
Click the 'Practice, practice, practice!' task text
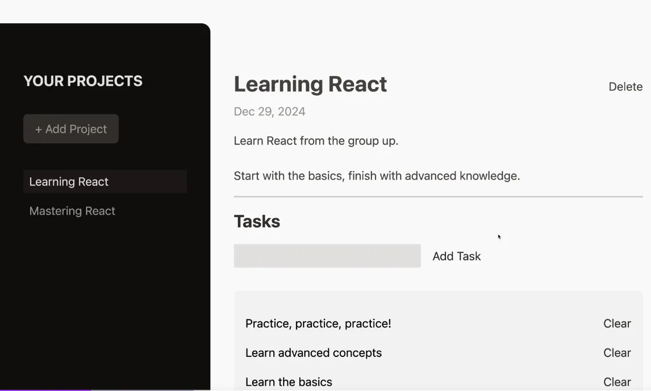(x=318, y=323)
